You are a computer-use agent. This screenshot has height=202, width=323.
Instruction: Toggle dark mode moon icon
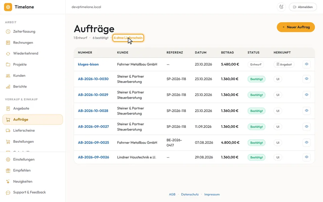coord(281,7)
